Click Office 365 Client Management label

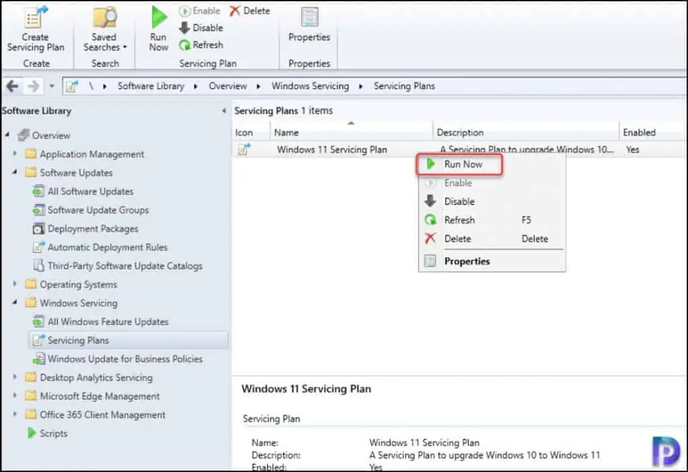103,415
